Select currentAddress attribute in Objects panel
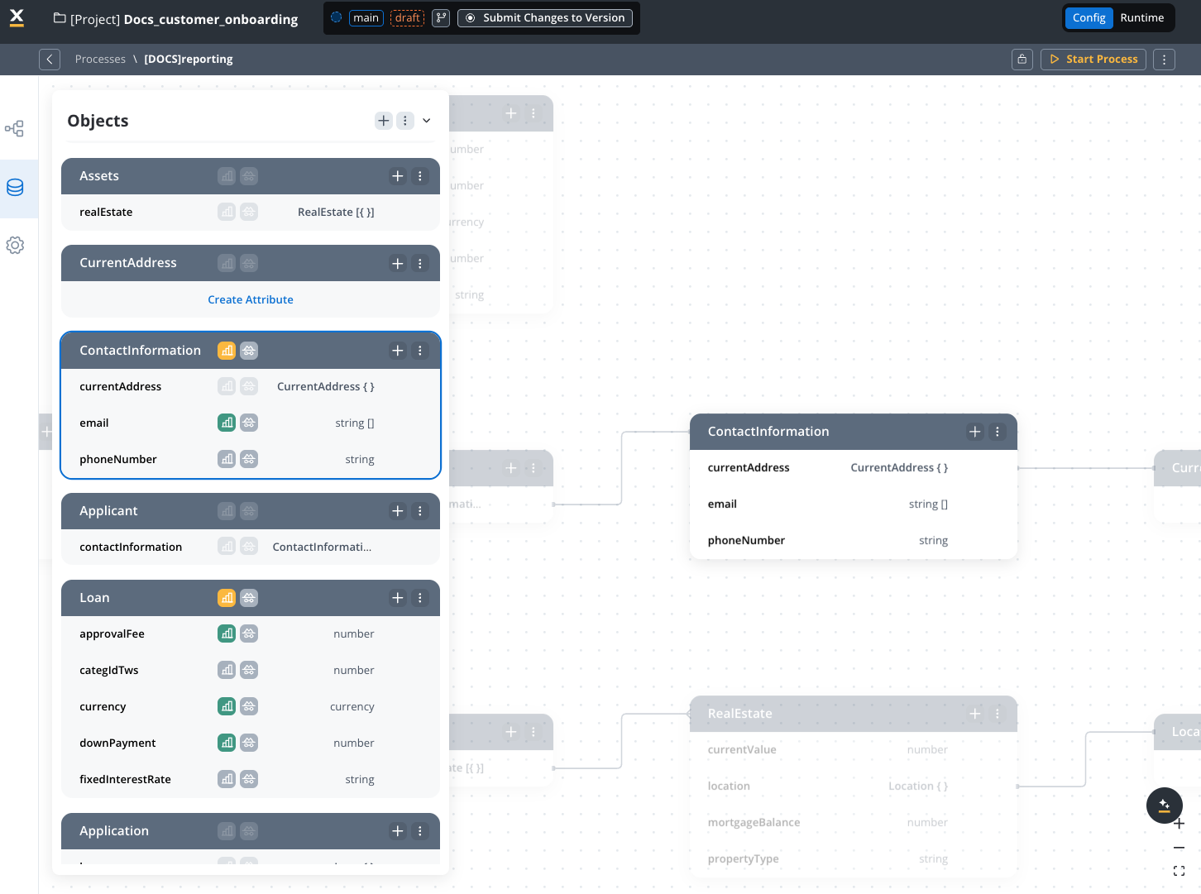1201x894 pixels. (251, 386)
